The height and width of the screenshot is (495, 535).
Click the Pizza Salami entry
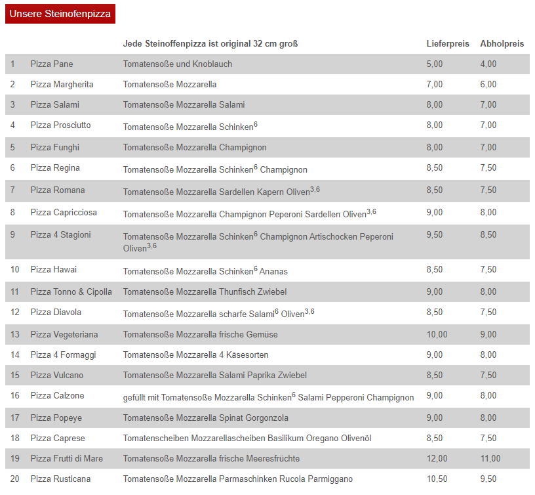click(x=54, y=104)
